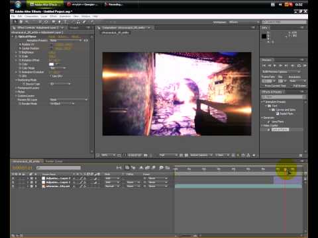Toggle Draft 3D in timeline
The width and height of the screenshot is (318, 238).
(133, 168)
